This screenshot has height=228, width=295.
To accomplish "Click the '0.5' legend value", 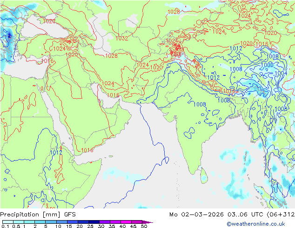I will point(16,226).
